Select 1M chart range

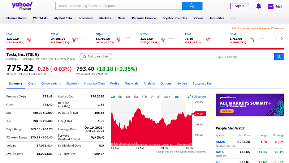[128, 96]
